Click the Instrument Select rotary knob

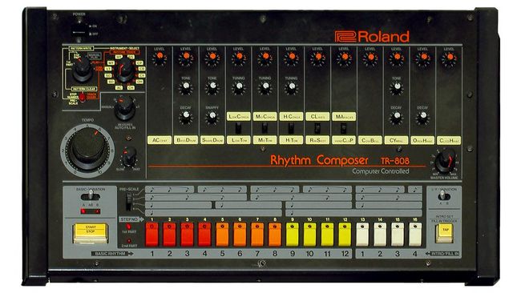click(124, 70)
